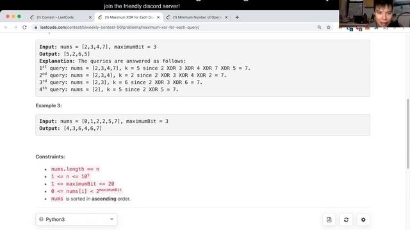The width and height of the screenshot is (410, 230).
Task: Click the code template document icon button
Action: click(x=329, y=220)
